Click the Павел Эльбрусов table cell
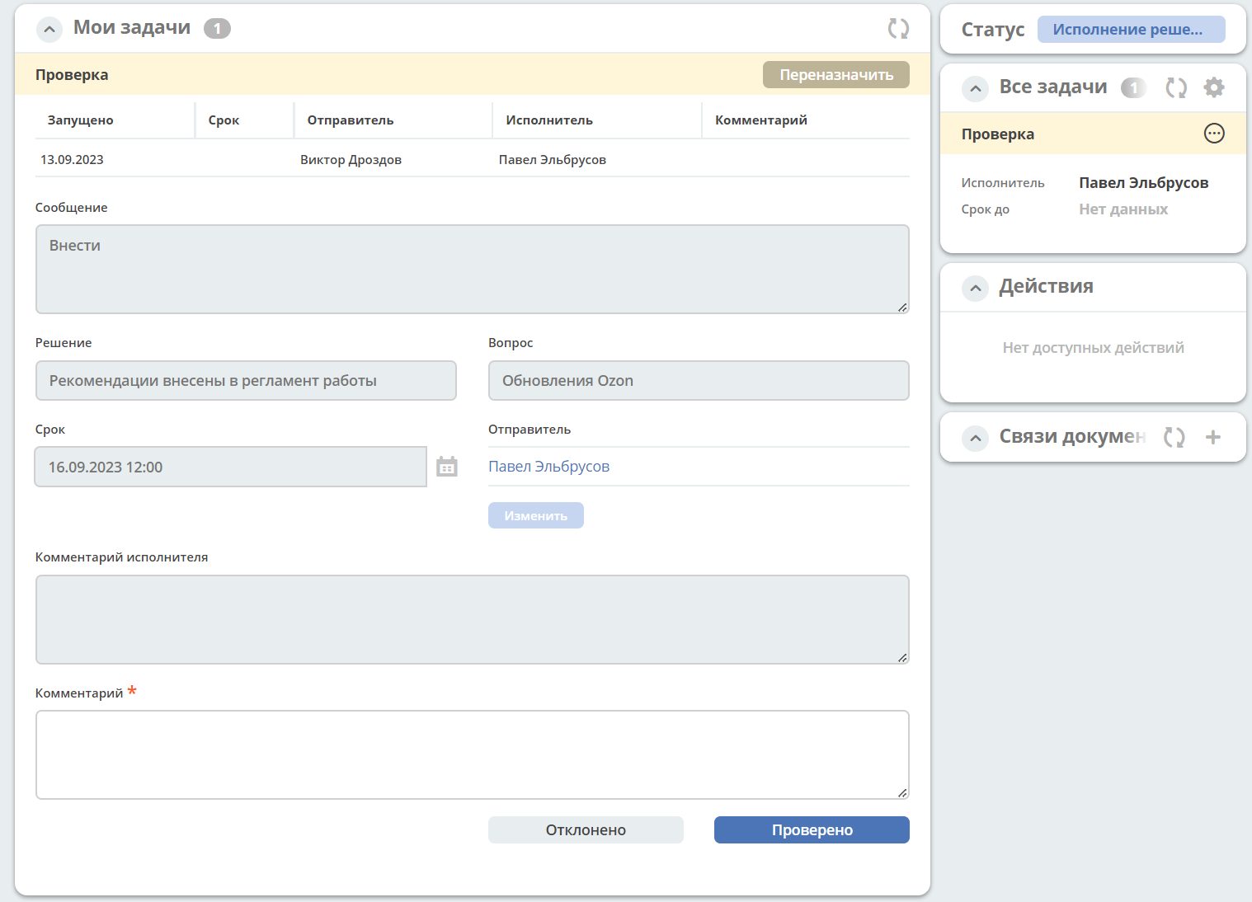 pyautogui.click(x=553, y=159)
